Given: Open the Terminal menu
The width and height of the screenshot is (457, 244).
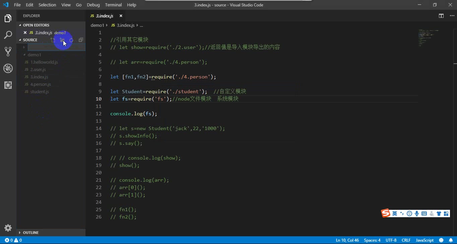Looking at the screenshot, I should click(x=113, y=5).
